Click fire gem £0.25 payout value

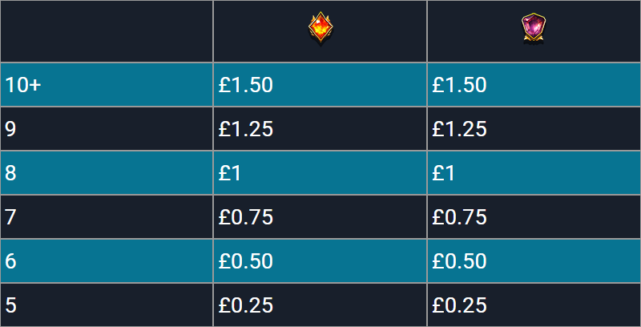pos(246,305)
